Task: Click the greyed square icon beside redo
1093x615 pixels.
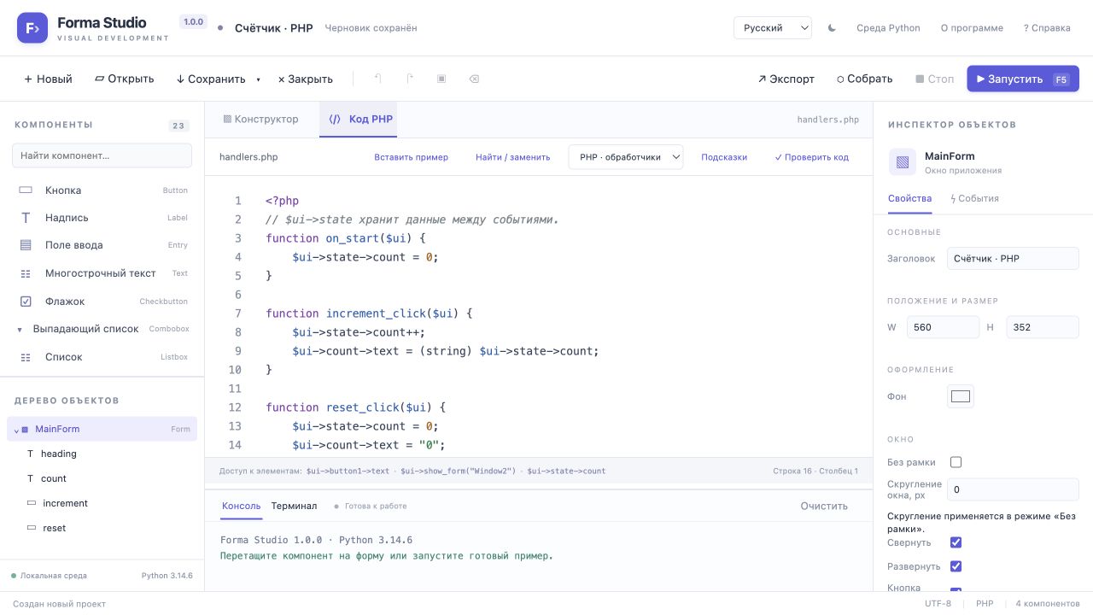Action: (441, 79)
